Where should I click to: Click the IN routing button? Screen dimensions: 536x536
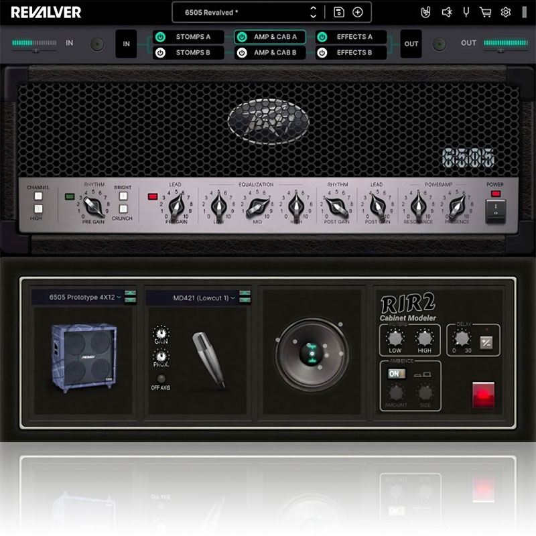pos(126,44)
